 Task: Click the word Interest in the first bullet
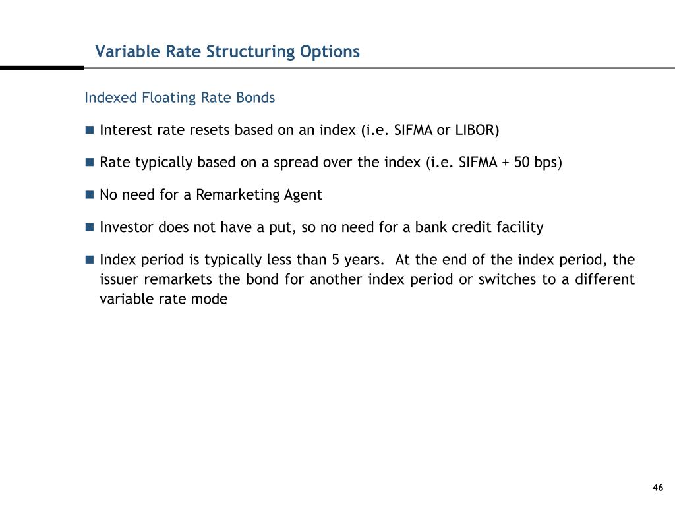click(x=126, y=130)
